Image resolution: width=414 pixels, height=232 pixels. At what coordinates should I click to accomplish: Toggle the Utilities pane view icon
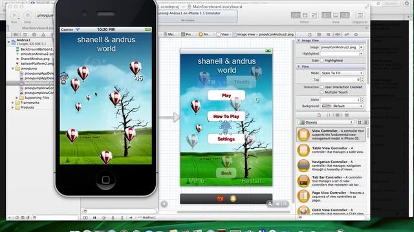345,15
